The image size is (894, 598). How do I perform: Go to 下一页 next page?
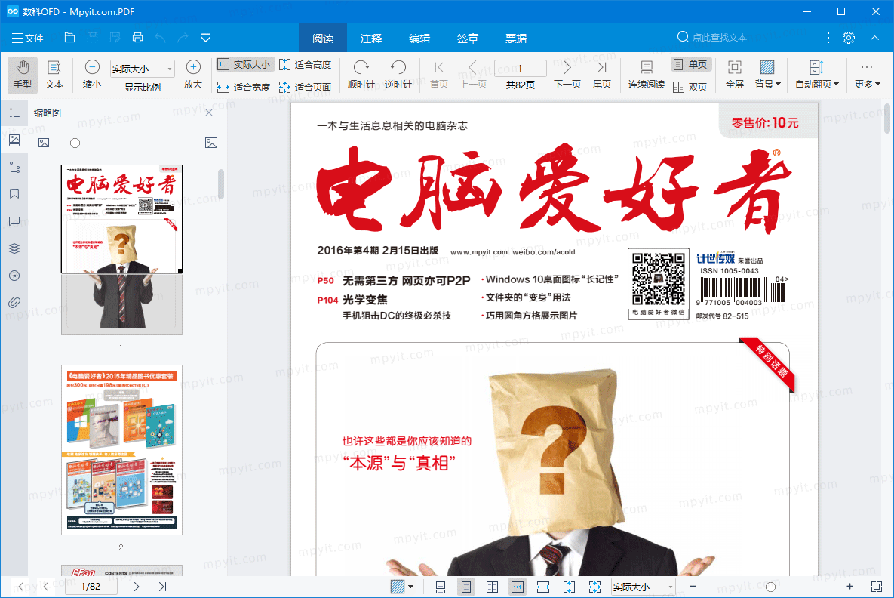[x=567, y=75]
